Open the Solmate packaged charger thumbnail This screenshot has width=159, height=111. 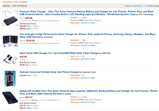pos(10,78)
